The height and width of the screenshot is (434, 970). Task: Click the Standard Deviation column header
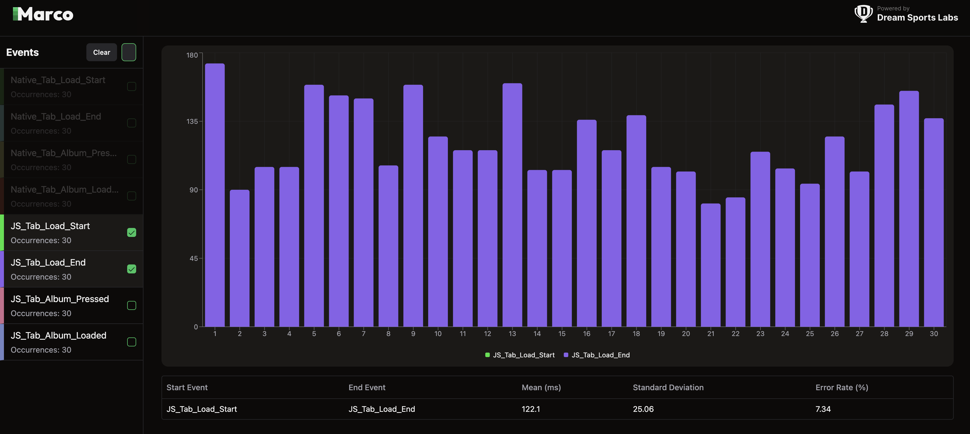(x=668, y=387)
